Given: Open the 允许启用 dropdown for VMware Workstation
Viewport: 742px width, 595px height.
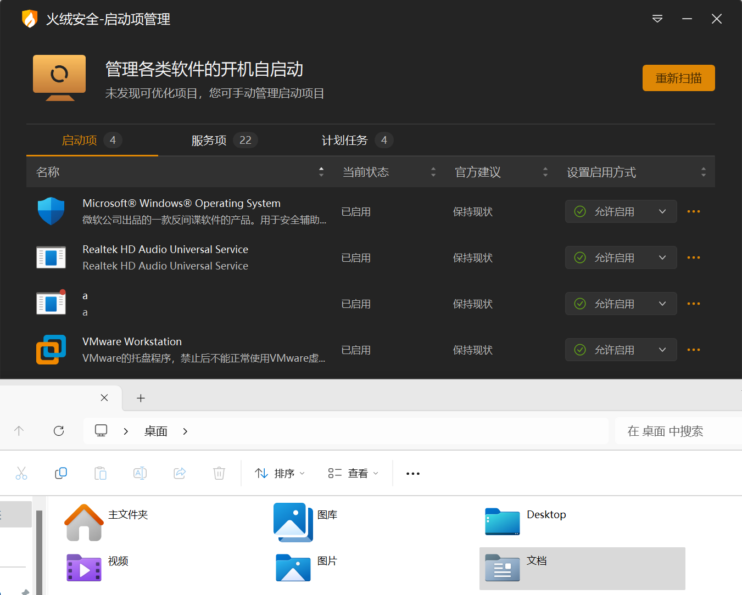Looking at the screenshot, I should point(621,350).
